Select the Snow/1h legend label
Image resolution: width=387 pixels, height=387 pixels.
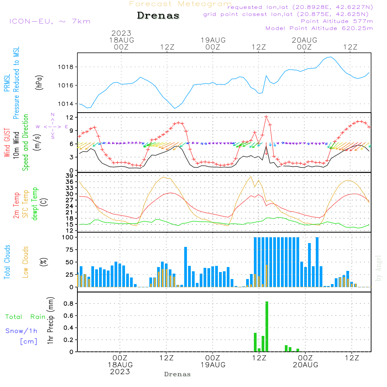click(21, 331)
